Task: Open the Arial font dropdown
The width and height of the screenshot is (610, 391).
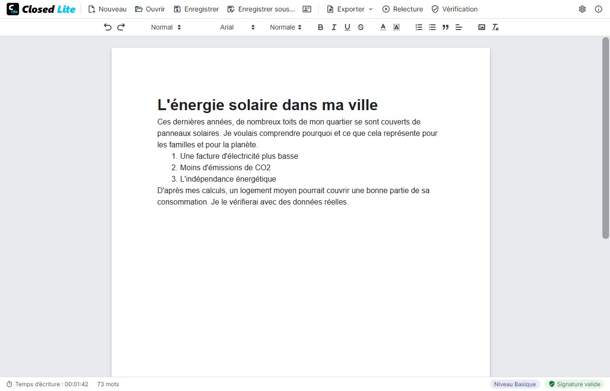Action: tap(237, 27)
